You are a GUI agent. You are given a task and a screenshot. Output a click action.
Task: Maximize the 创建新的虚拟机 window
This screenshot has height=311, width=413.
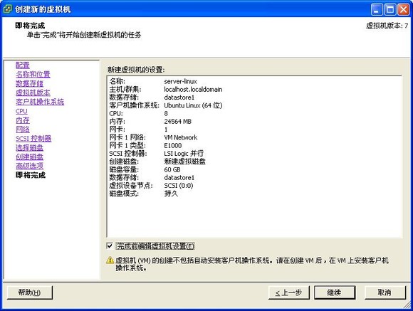click(x=390, y=9)
